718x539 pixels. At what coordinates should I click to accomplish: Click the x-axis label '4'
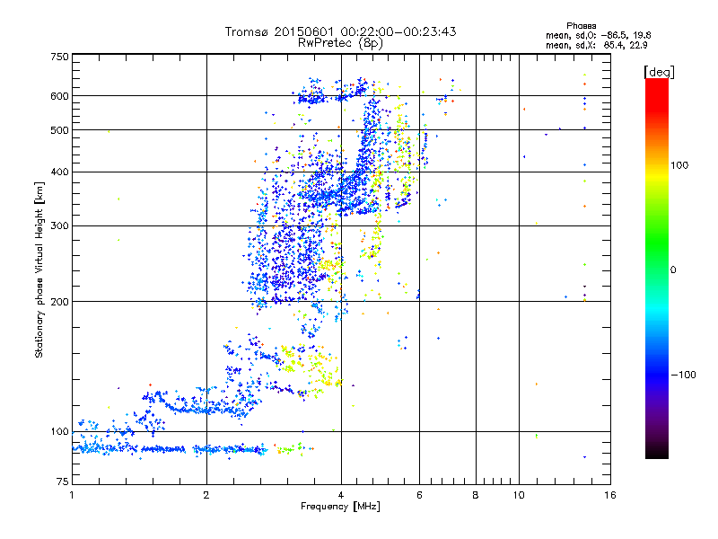tap(341, 495)
